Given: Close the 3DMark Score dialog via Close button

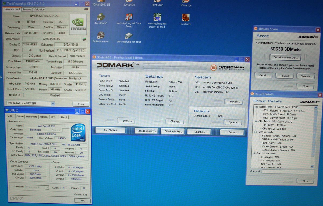Looking at the screenshot, I should click(x=305, y=86).
